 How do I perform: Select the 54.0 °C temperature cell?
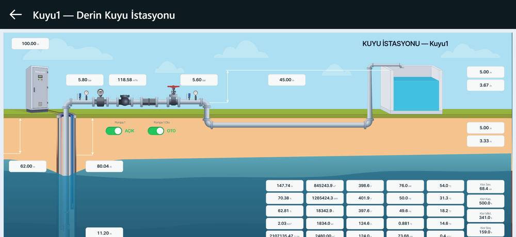point(445,186)
